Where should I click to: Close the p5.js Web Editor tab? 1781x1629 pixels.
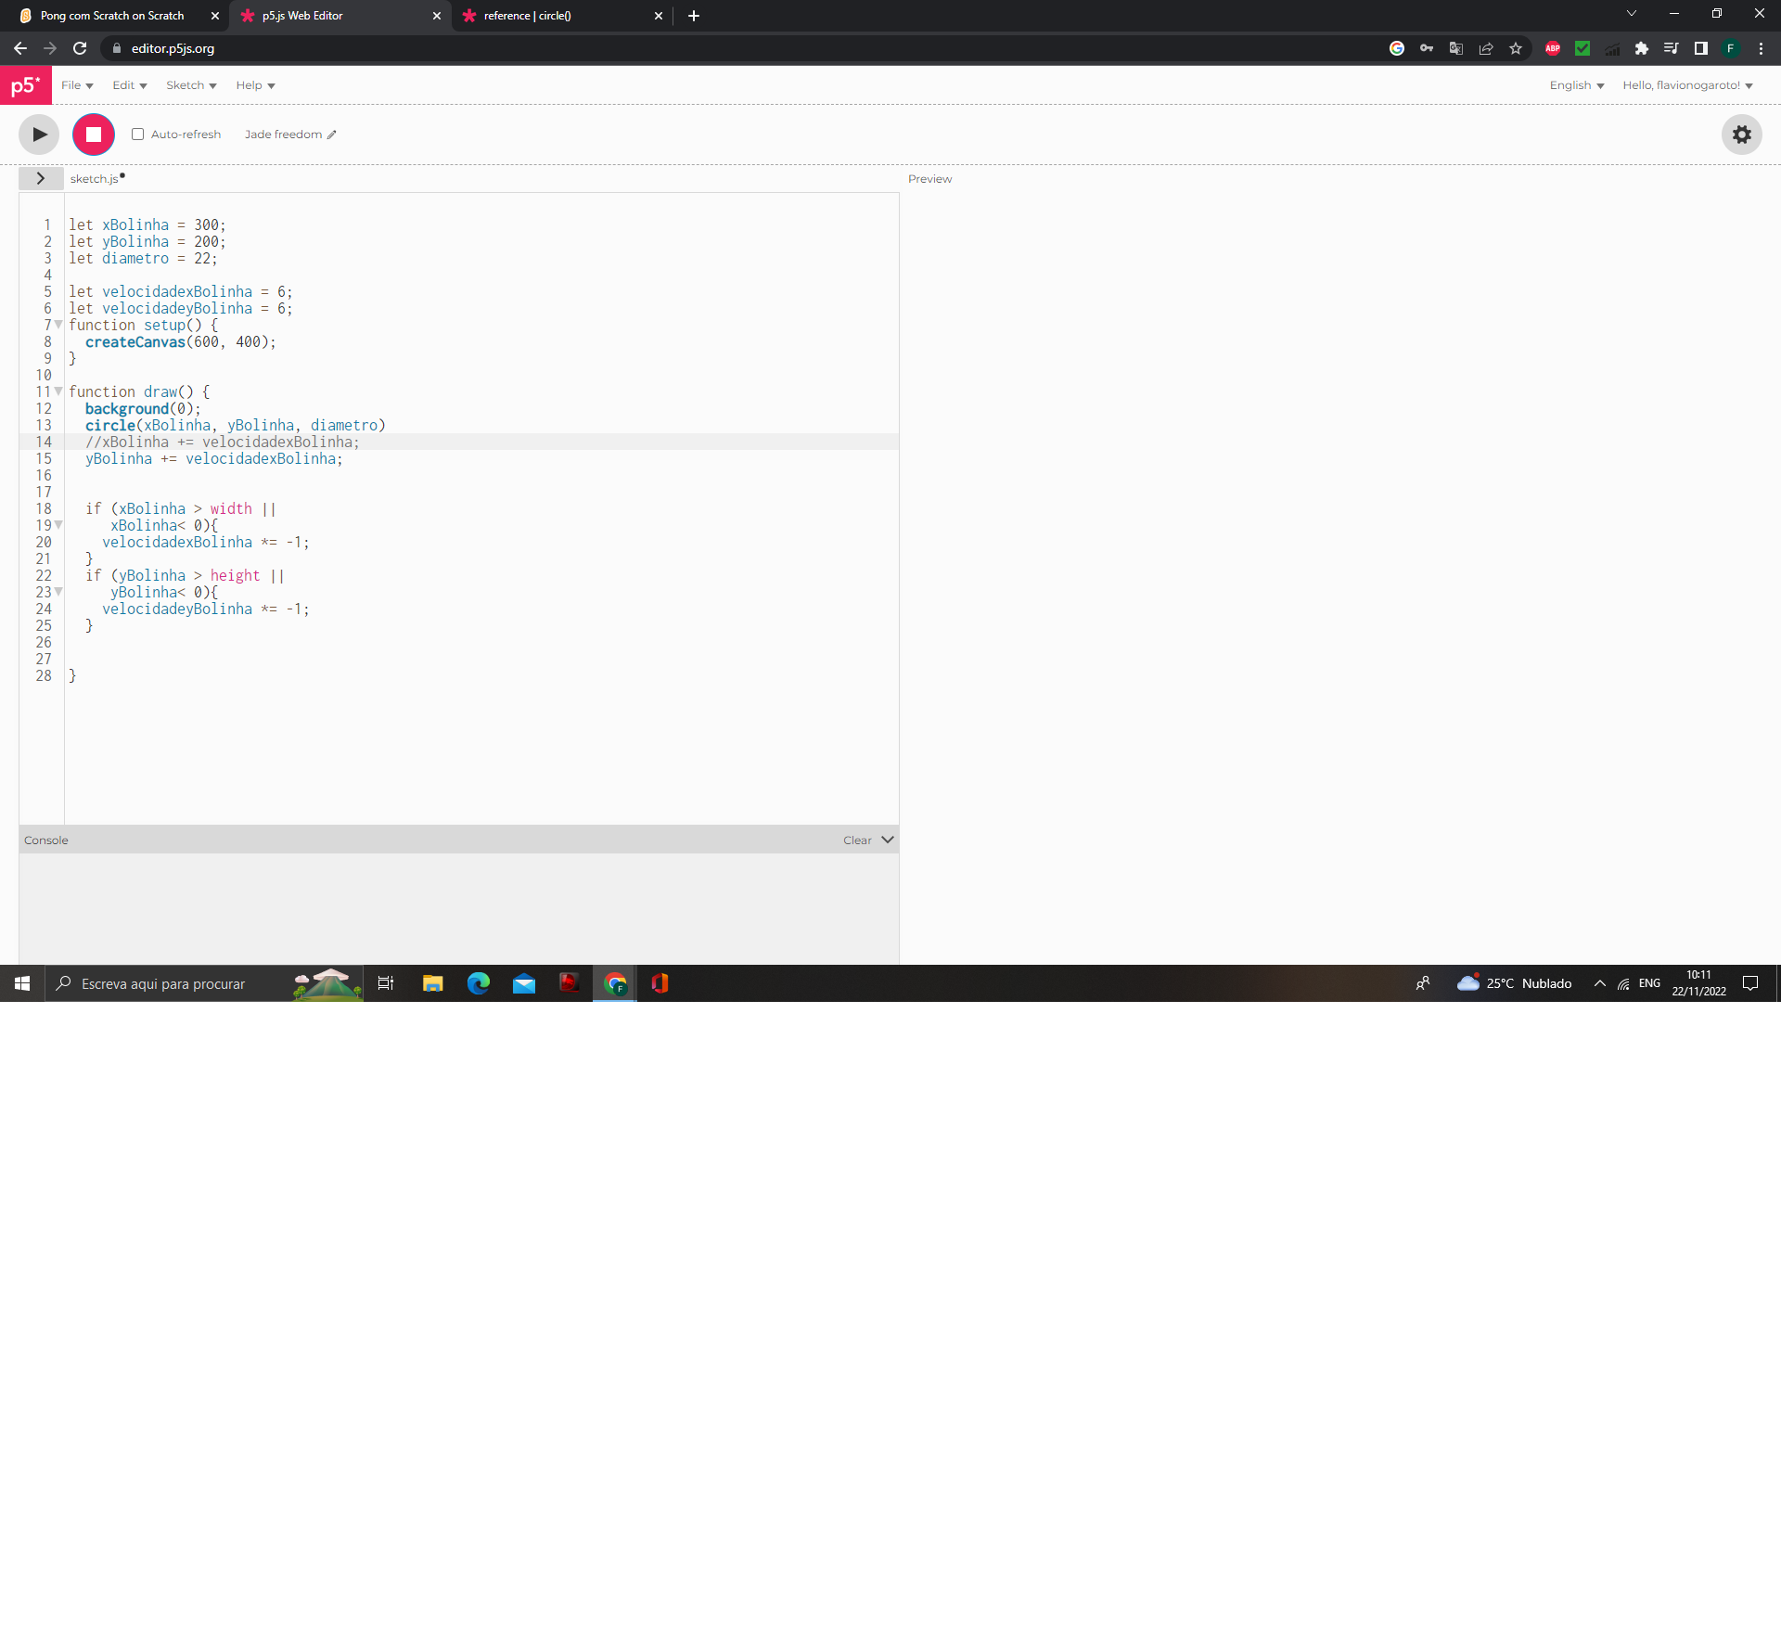437,16
